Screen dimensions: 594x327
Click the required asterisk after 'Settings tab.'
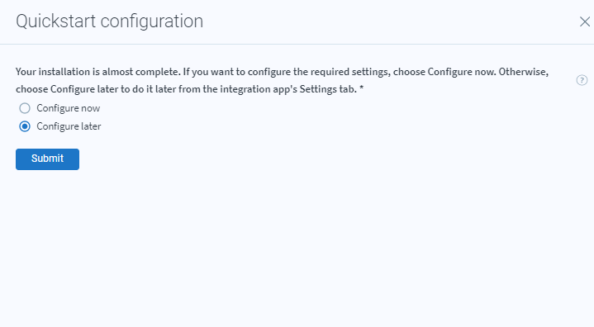362,88
